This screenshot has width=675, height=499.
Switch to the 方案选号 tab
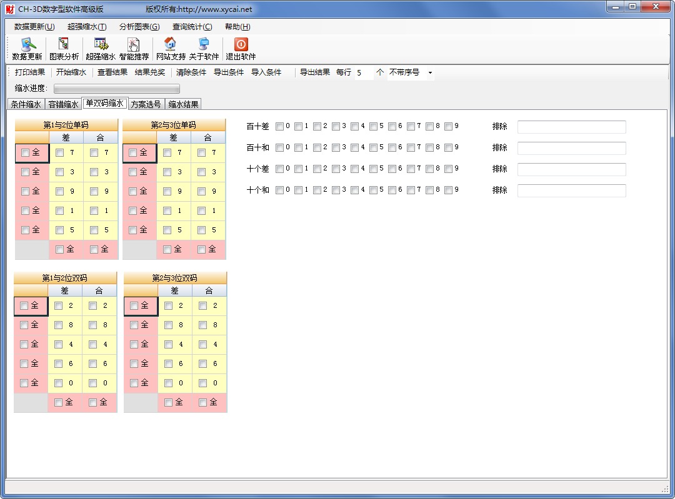[146, 104]
